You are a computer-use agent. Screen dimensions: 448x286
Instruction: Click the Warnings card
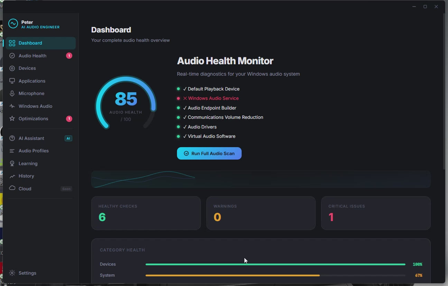click(261, 213)
